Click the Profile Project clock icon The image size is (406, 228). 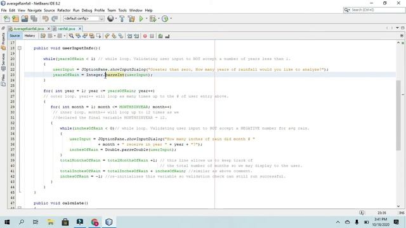tap(165, 18)
